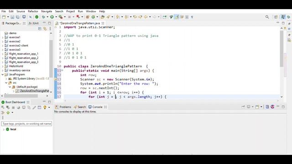
Task: Open dropdown arrow next to New icon
Action: click(8, 17)
